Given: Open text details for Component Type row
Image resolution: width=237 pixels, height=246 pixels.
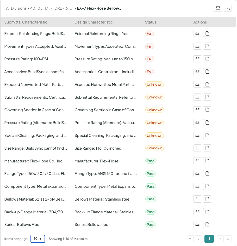Looking at the screenshot, I should pyautogui.click(x=197, y=186).
